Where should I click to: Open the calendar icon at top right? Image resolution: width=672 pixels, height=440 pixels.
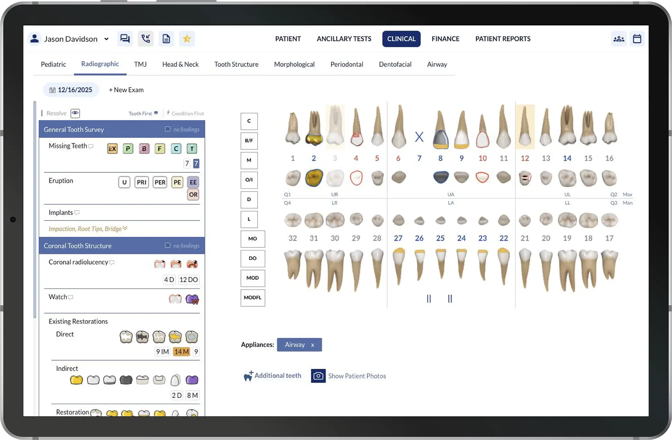tap(637, 39)
